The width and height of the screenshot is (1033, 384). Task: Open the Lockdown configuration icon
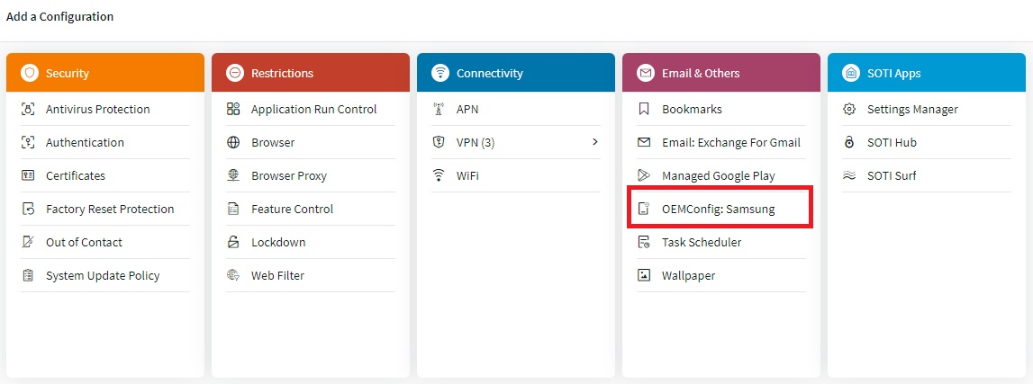pyautogui.click(x=233, y=242)
